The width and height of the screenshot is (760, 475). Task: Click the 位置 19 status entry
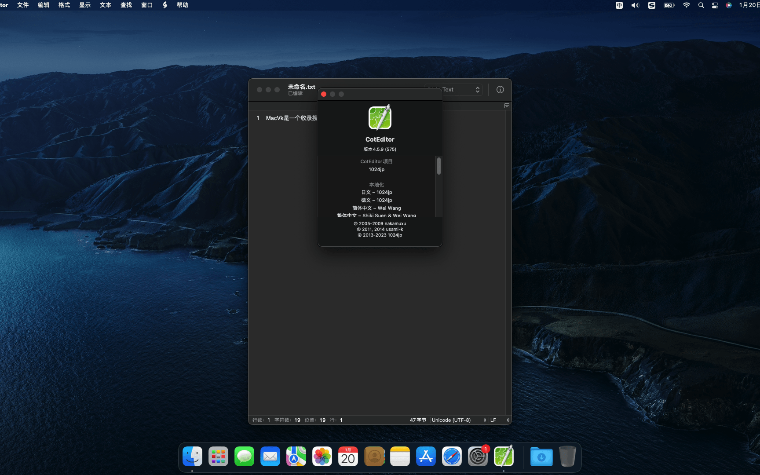(x=315, y=420)
